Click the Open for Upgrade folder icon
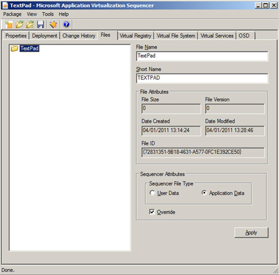 (x=30, y=25)
